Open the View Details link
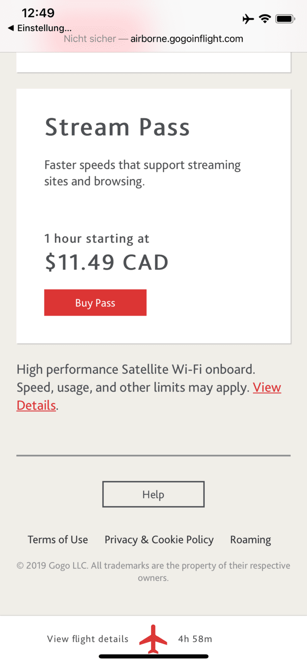This screenshot has width=307, height=665. [x=267, y=387]
